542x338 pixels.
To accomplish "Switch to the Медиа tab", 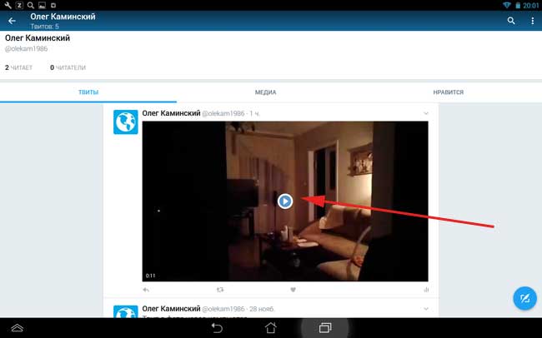I will pyautogui.click(x=265, y=92).
